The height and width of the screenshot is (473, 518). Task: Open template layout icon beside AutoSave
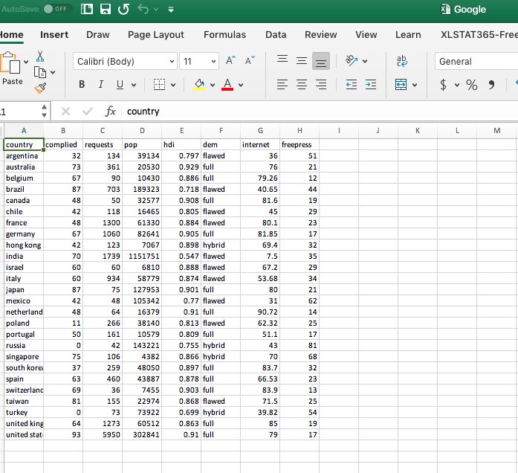pyautogui.click(x=87, y=9)
